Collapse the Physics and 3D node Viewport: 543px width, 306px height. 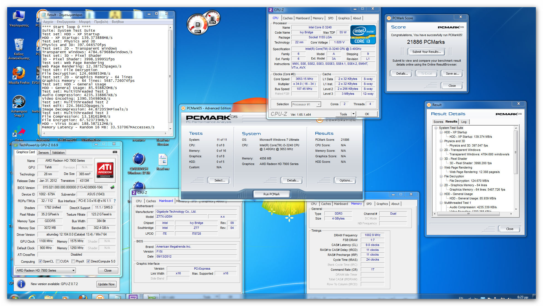click(x=441, y=141)
